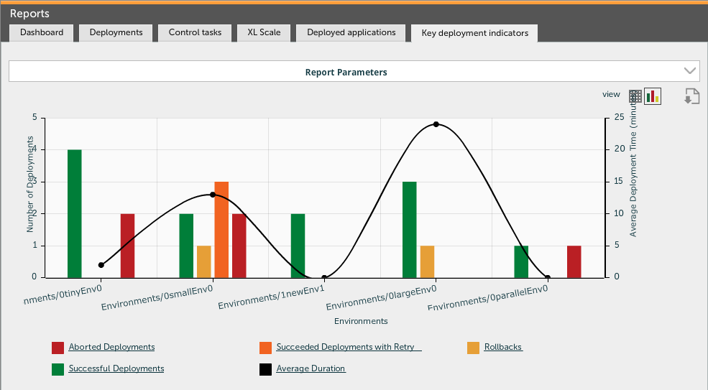Select the XL Scale tab

[264, 32]
